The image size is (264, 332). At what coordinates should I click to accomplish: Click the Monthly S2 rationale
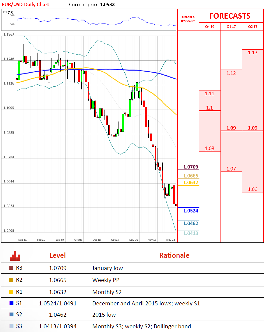click(107, 292)
